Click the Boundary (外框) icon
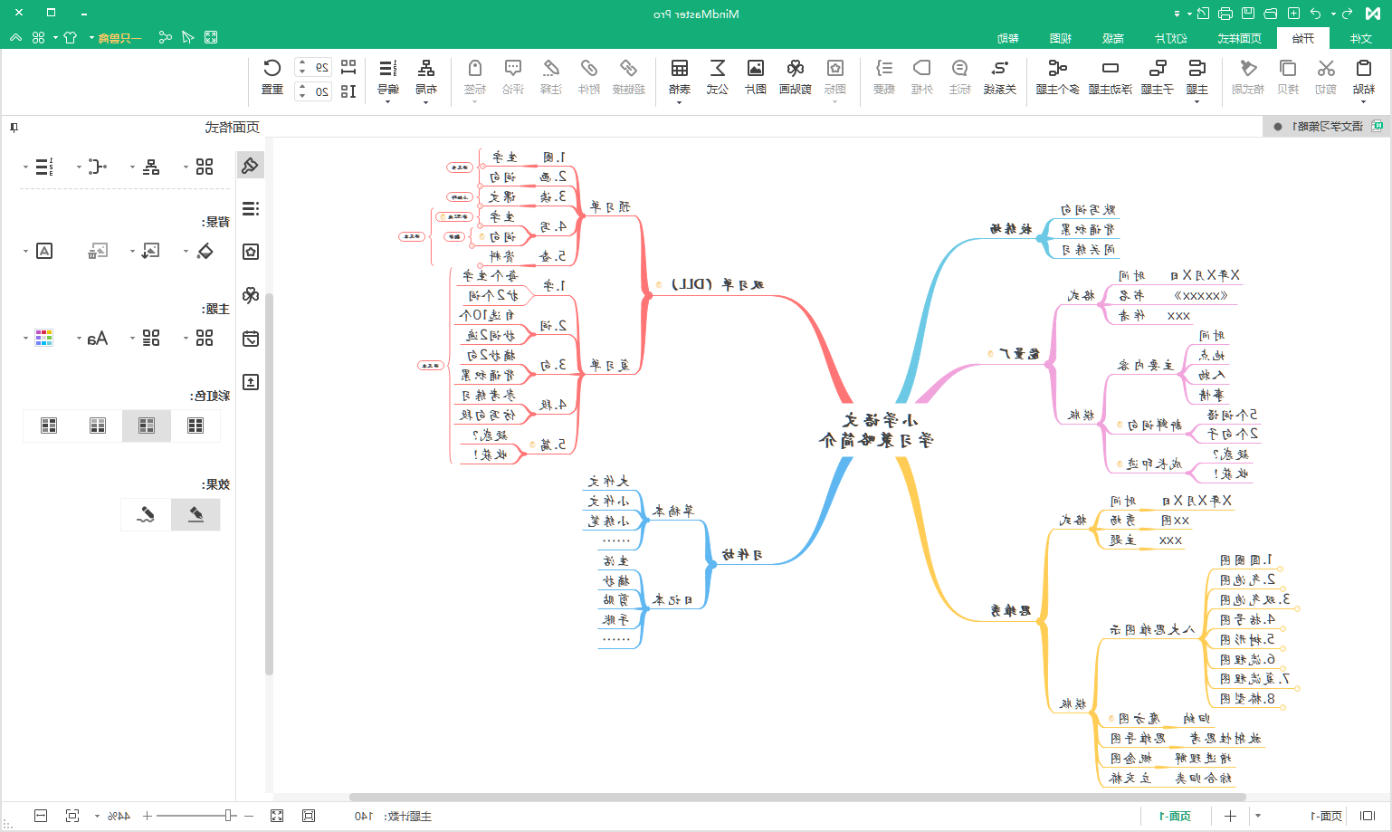1392x832 pixels. (x=922, y=69)
